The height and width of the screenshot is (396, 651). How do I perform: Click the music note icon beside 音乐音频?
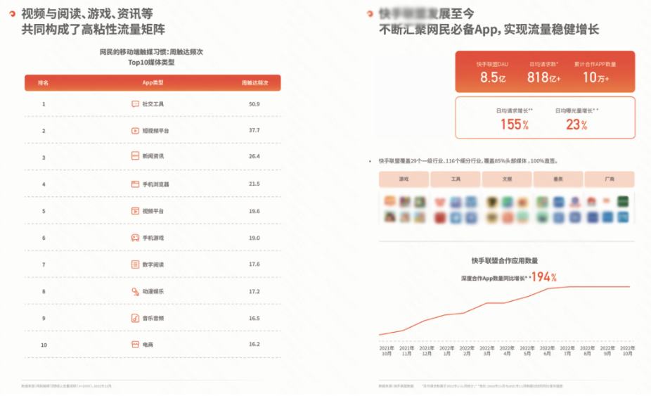(136, 318)
